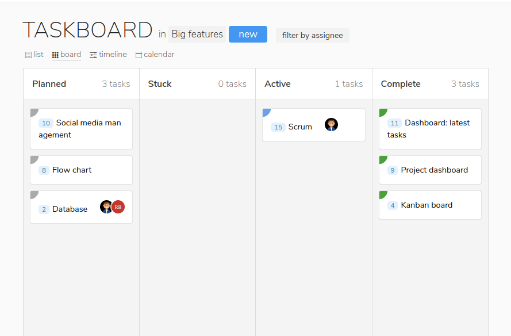Click green status corner on Project dashboard card
The height and width of the screenshot is (336, 511).
click(x=383, y=159)
